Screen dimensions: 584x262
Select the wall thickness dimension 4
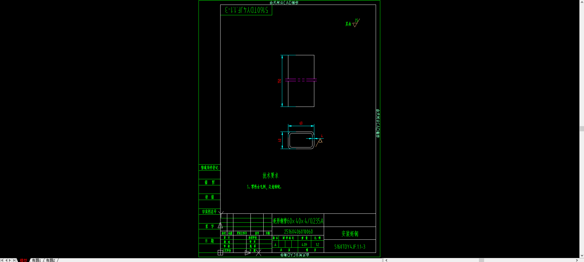322,136
